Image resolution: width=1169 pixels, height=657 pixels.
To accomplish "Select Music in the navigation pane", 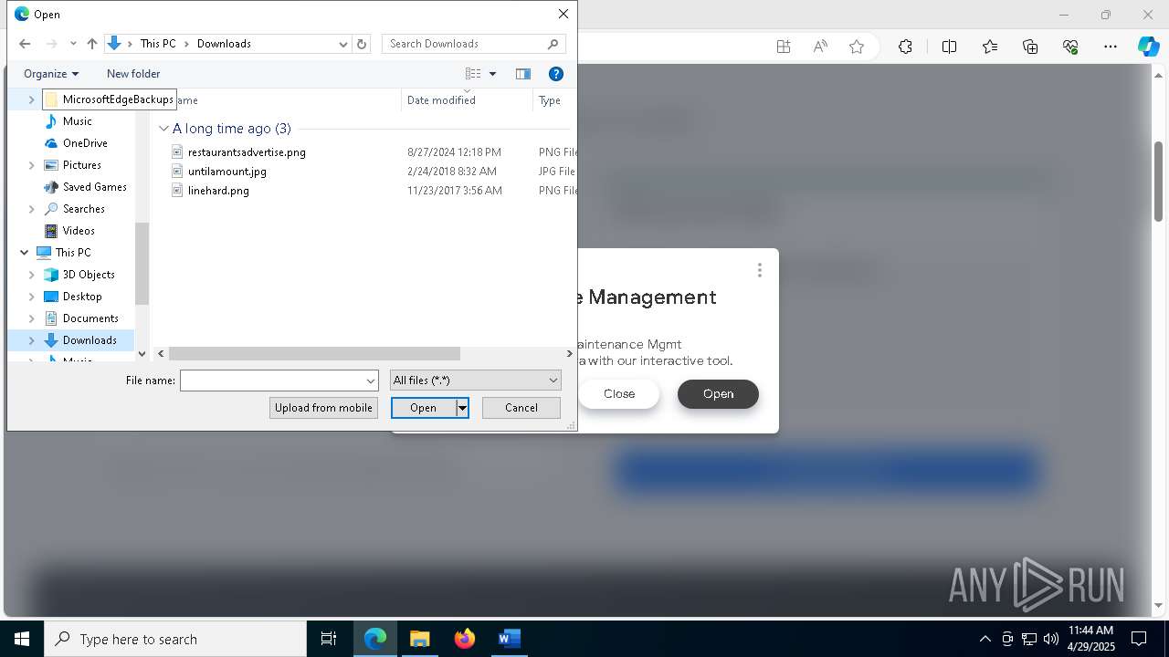I will pos(77,121).
